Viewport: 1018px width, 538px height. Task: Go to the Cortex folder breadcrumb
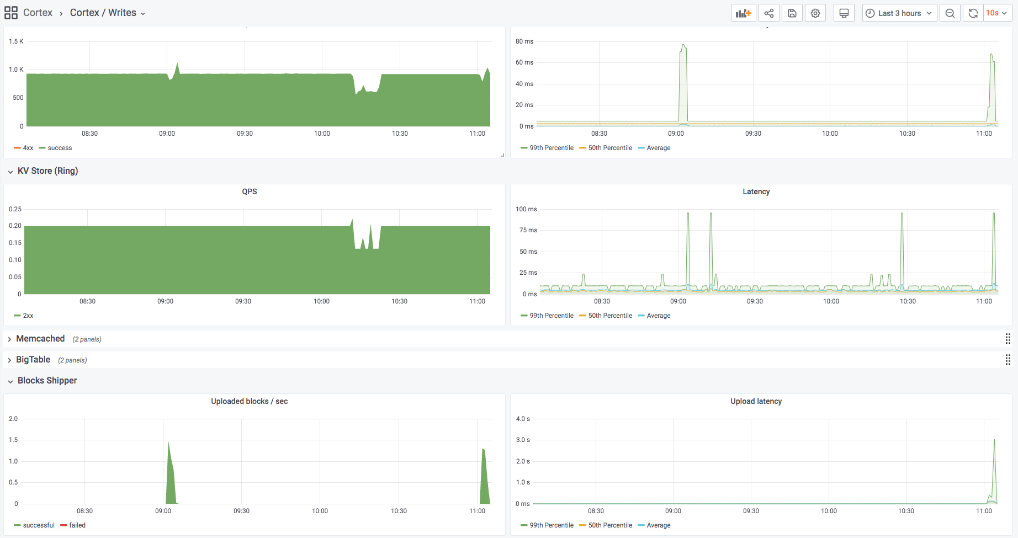[x=38, y=13]
